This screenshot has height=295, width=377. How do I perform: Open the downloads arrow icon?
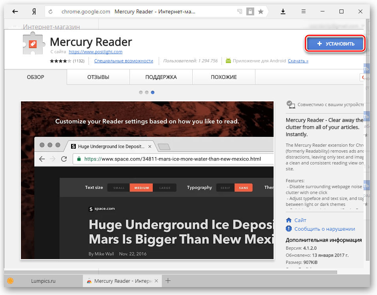click(x=283, y=11)
